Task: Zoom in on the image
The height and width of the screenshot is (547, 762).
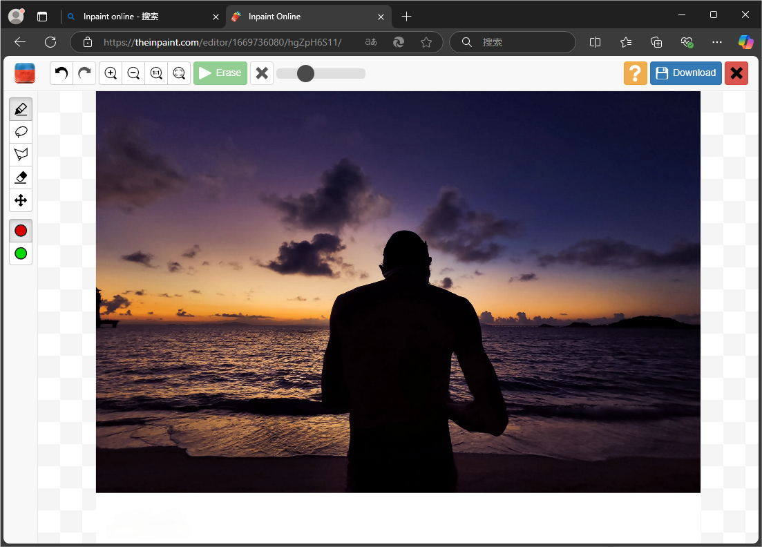Action: [111, 73]
